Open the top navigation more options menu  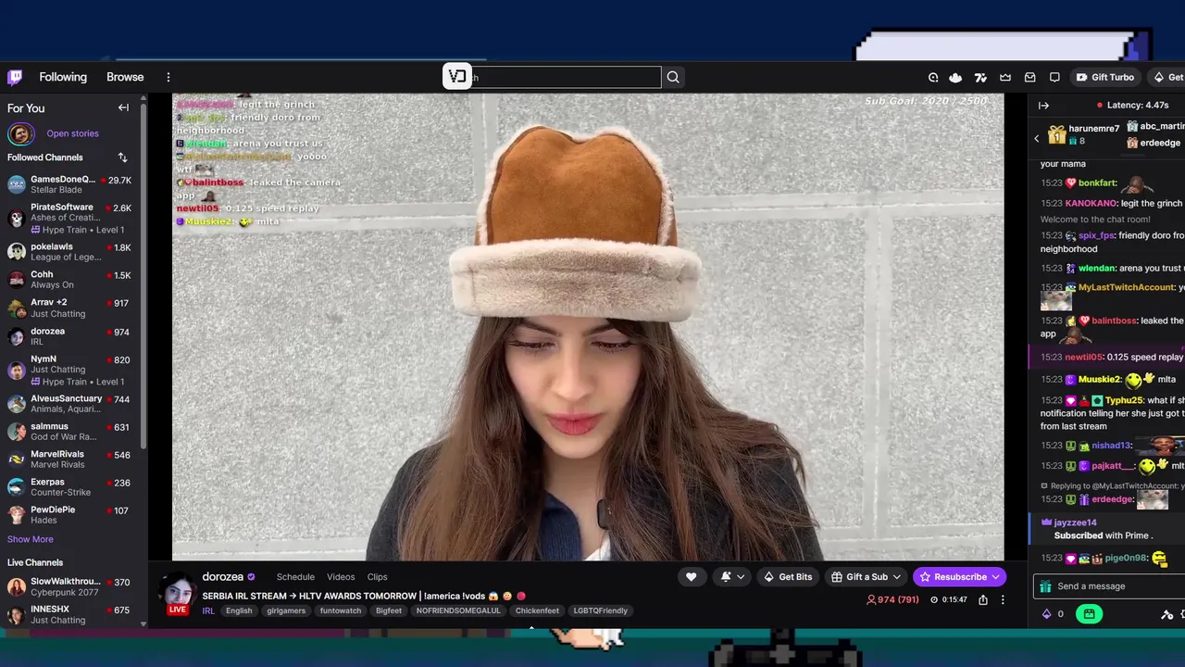point(168,77)
